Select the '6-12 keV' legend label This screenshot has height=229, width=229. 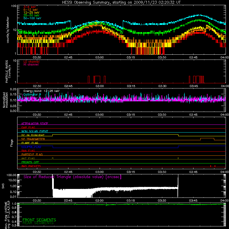pyautogui.click(x=30, y=10)
